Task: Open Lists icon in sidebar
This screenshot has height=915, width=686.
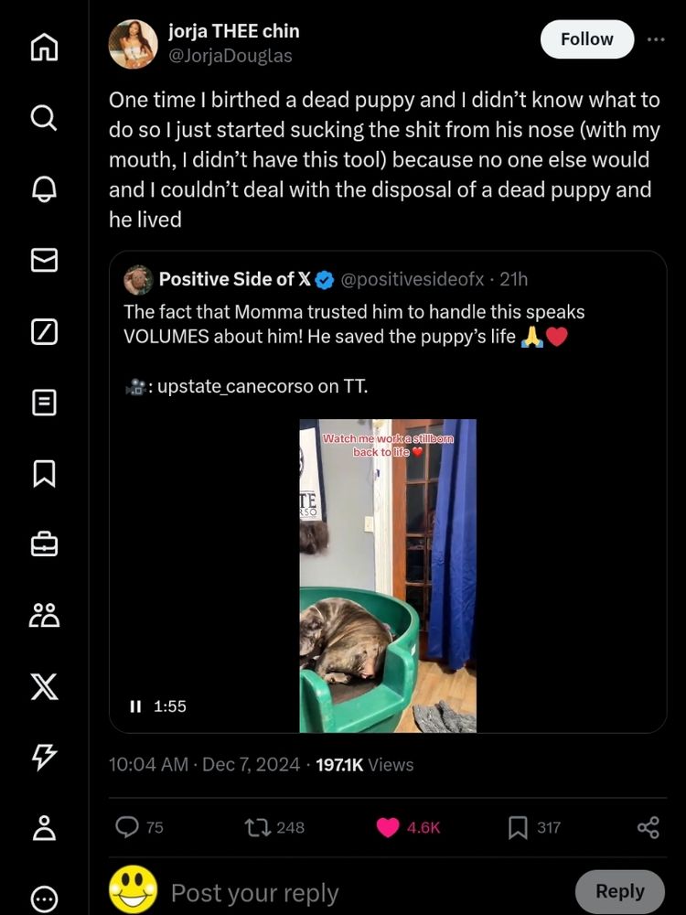Action: point(44,402)
